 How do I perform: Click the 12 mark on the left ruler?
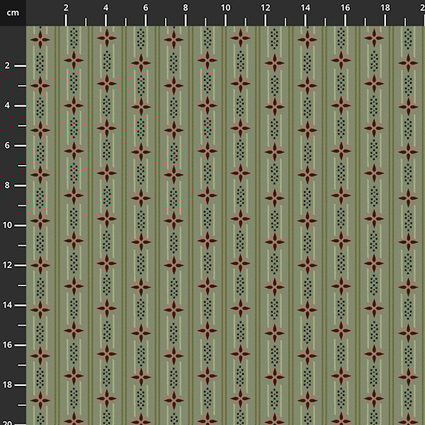(7, 265)
